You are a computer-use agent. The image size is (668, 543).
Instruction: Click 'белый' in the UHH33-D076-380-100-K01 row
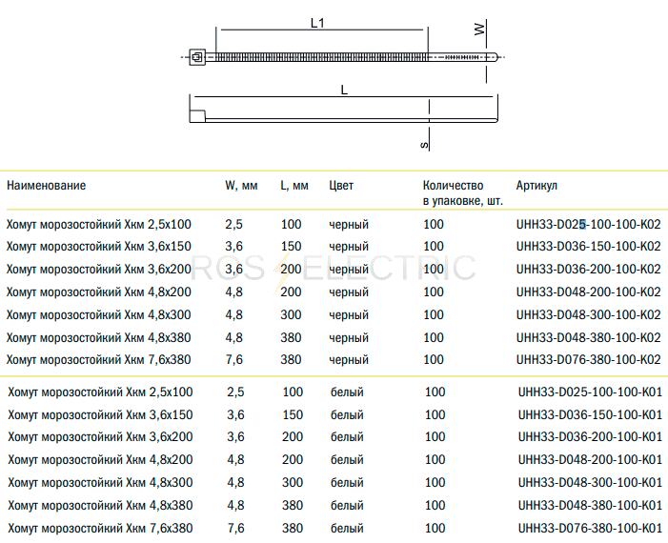coord(347,529)
